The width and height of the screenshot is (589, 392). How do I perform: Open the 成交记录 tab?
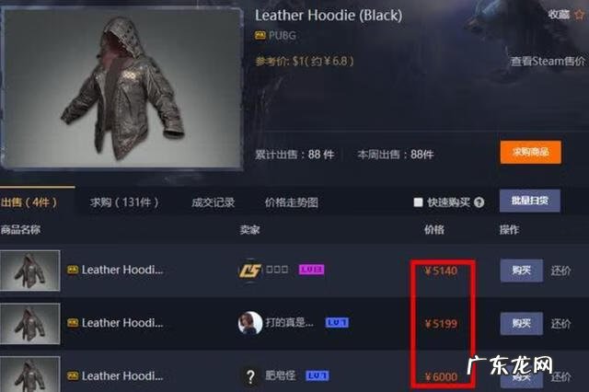click(x=213, y=202)
